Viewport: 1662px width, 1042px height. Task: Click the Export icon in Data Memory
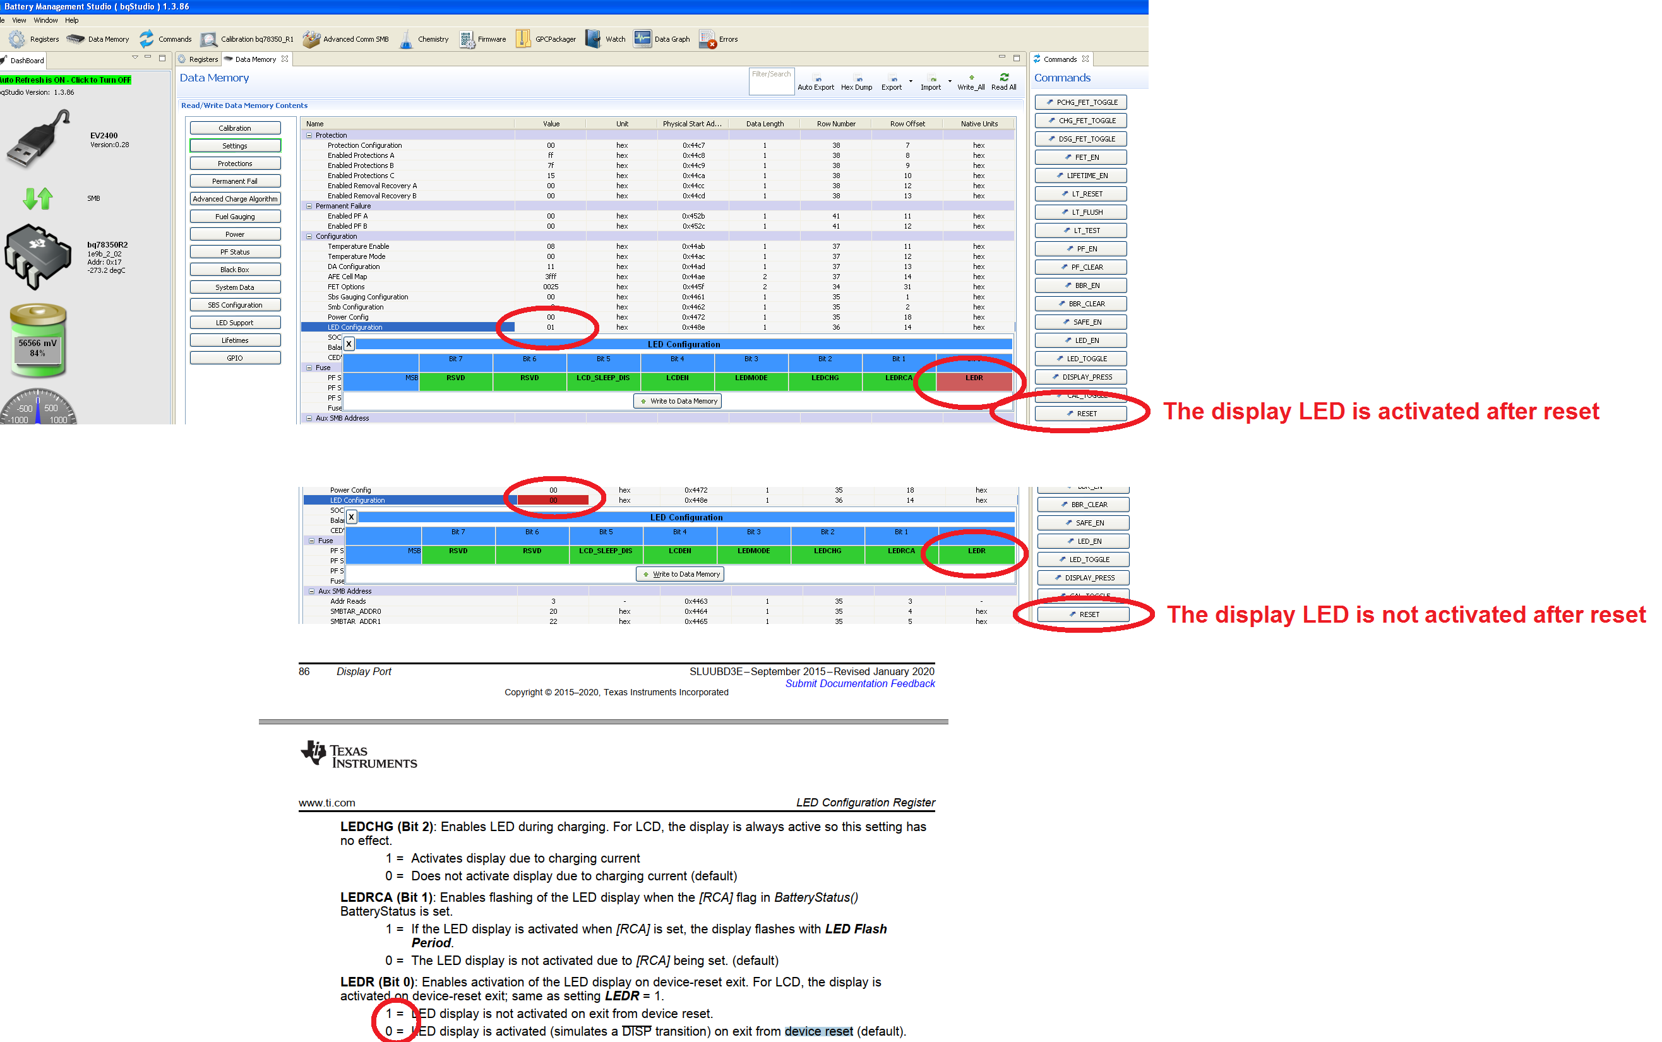[894, 78]
